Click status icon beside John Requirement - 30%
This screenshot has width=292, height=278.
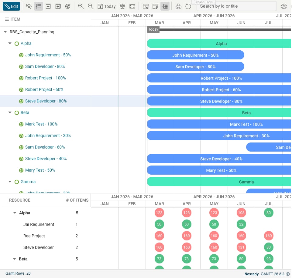click(x=21, y=136)
